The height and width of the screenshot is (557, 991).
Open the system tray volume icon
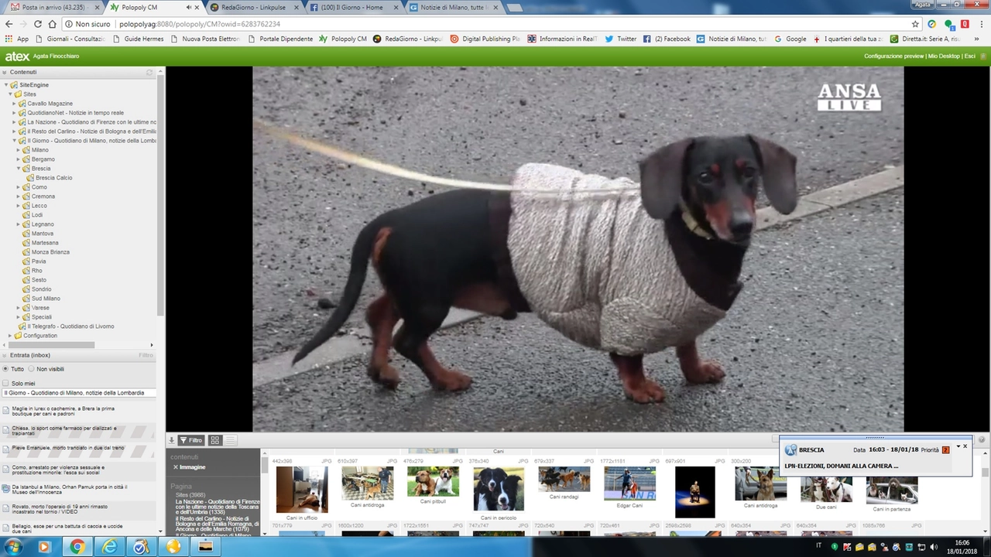pyautogui.click(x=933, y=546)
